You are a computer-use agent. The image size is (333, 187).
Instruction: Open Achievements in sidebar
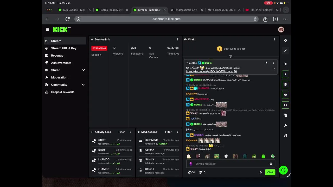65,63
